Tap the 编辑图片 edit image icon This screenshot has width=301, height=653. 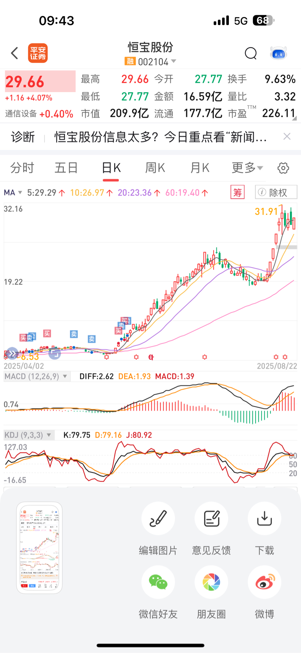158,518
